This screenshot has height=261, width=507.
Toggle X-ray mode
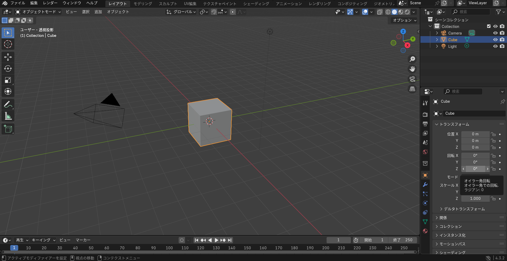tap(380, 12)
